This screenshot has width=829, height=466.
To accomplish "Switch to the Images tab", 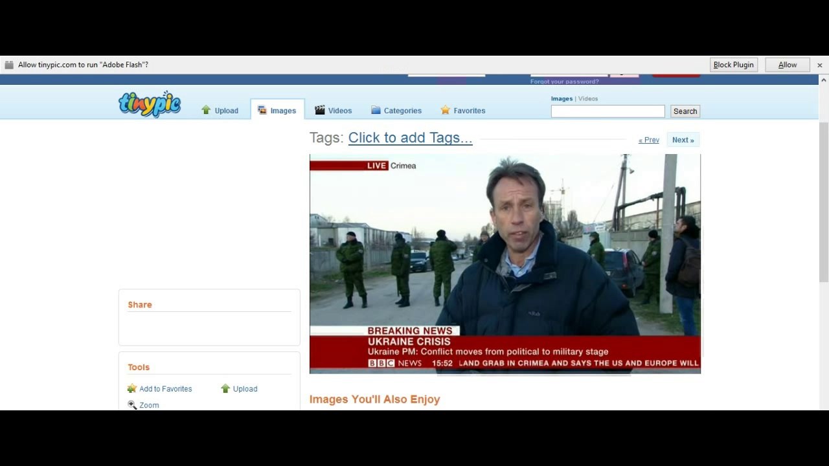I will pyautogui.click(x=277, y=111).
